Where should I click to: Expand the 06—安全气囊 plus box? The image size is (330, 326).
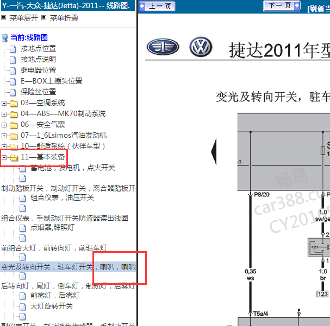tap(4, 125)
